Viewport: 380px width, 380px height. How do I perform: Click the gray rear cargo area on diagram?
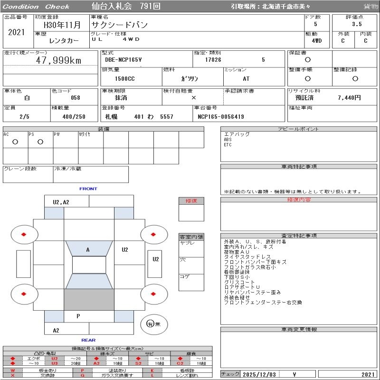pos(89,299)
